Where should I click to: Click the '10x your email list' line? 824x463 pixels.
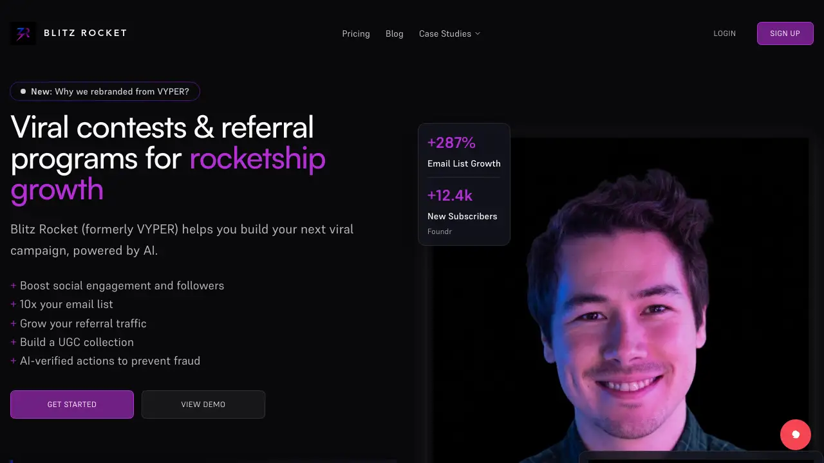tap(62, 304)
